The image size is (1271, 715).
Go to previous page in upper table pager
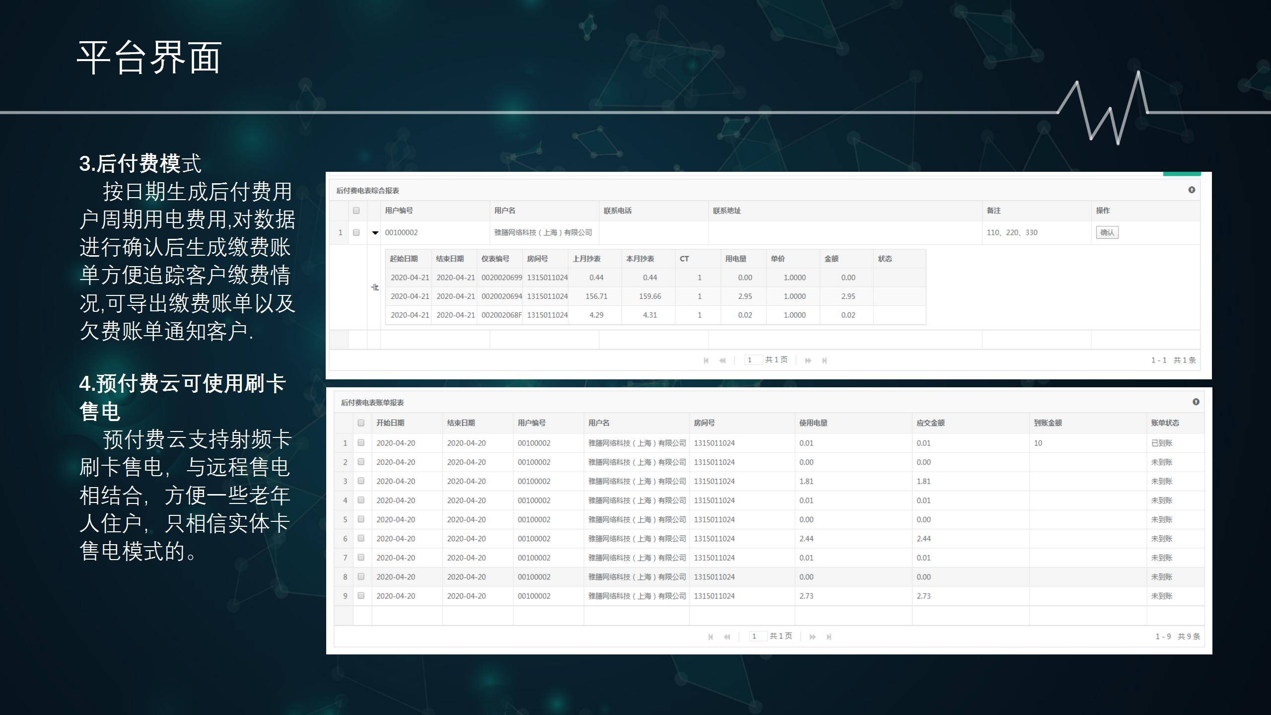tap(722, 360)
